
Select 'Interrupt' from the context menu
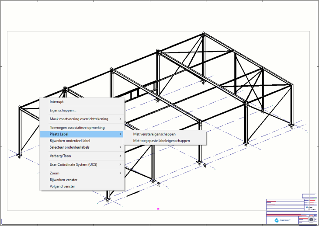pyautogui.click(x=57, y=101)
